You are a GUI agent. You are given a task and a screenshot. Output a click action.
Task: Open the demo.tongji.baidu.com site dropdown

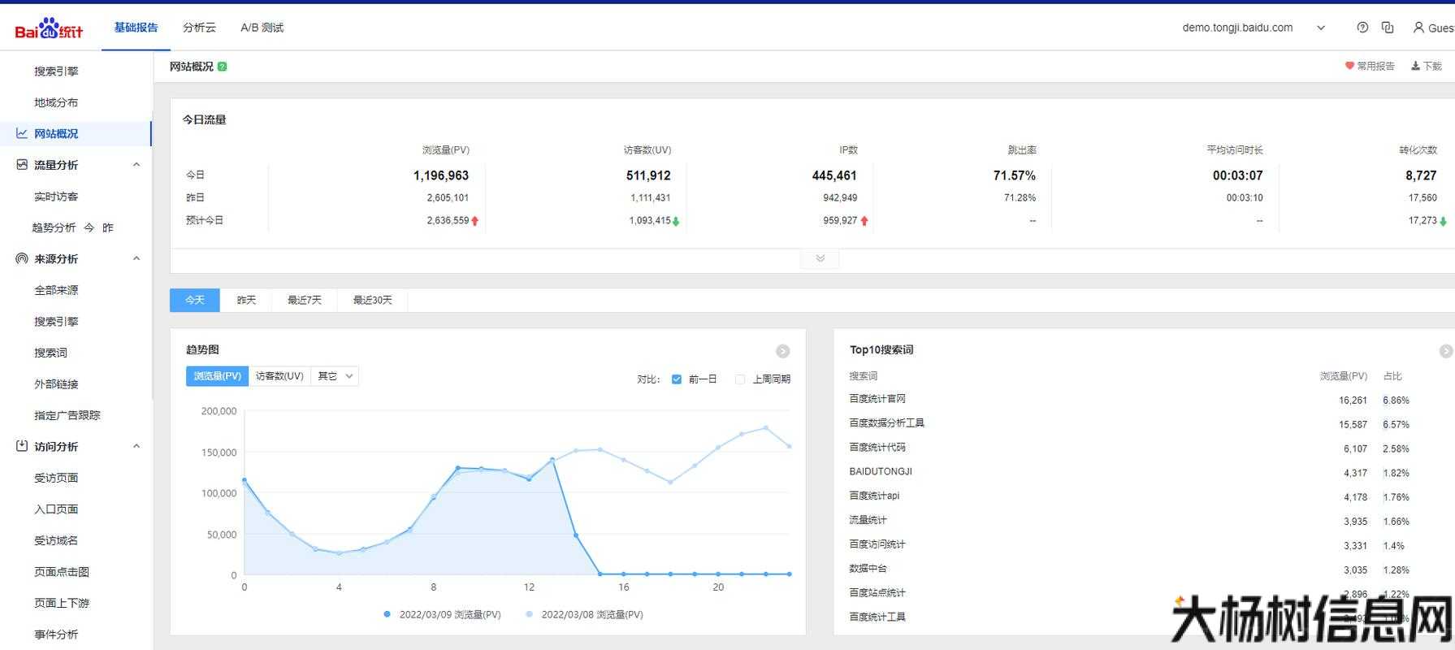click(x=1320, y=28)
